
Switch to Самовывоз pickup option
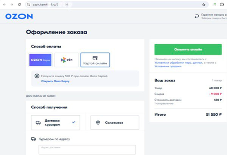pos(115,123)
